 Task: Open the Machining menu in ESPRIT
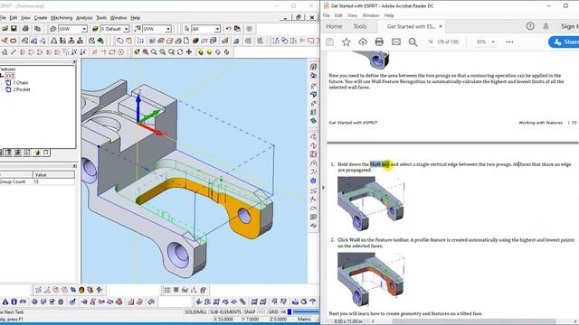[x=62, y=18]
